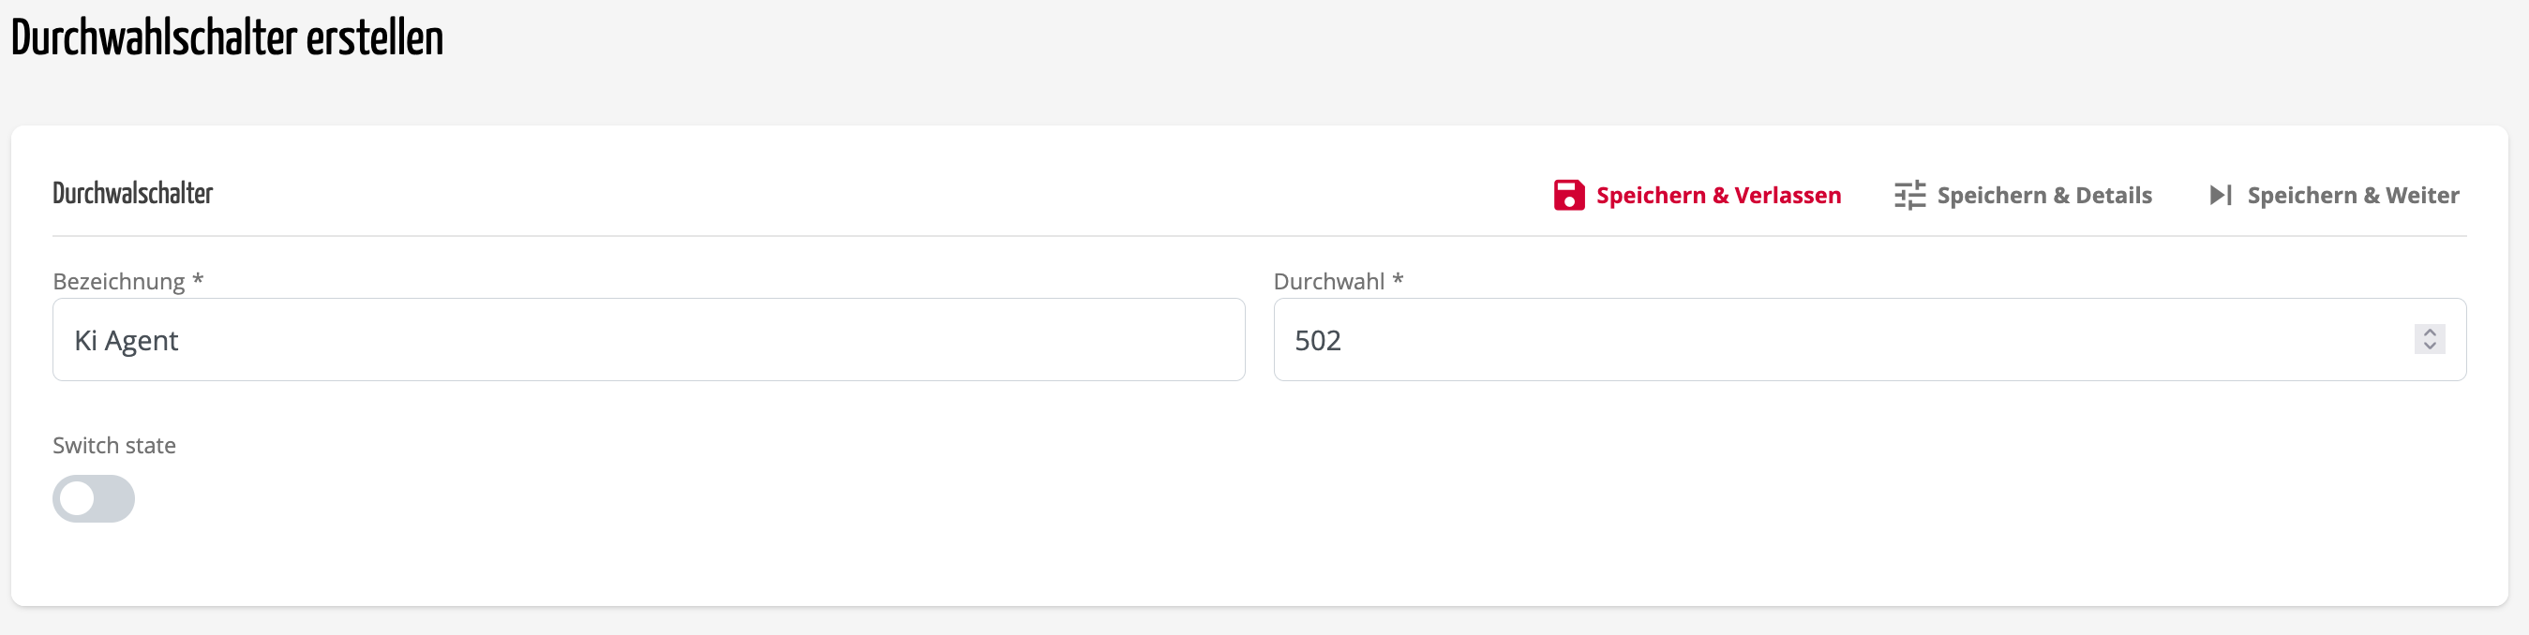Click the 502 value in Durchwahl
This screenshot has height=635, width=2529.
coord(1318,341)
